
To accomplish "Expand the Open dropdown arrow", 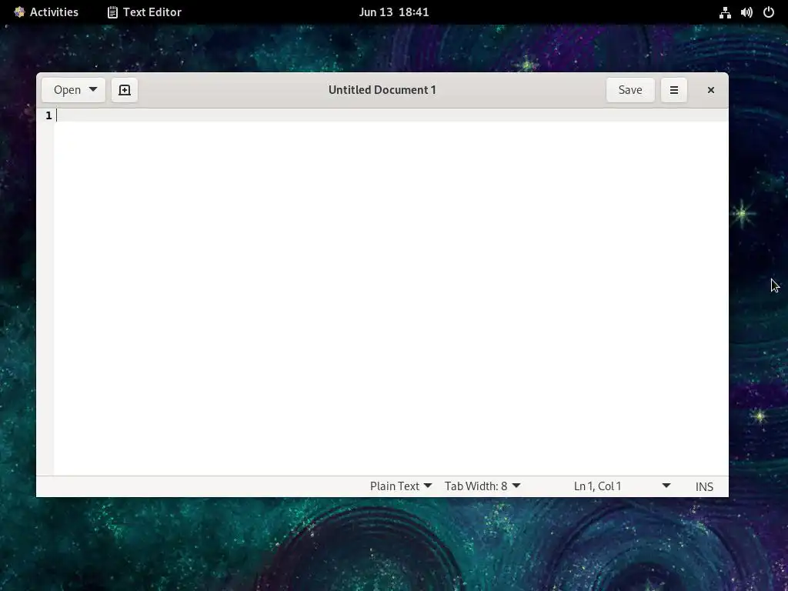I will 93,89.
